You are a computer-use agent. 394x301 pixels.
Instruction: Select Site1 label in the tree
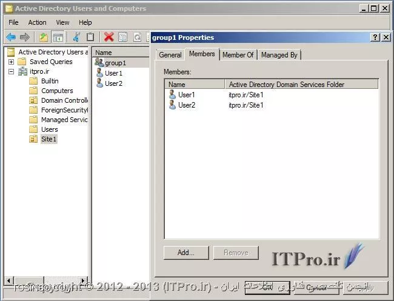coord(49,139)
